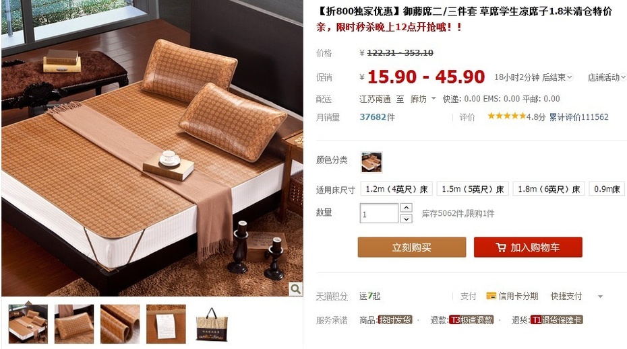Click the five-star rating icons
The width and height of the screenshot is (627, 349).
point(506,116)
